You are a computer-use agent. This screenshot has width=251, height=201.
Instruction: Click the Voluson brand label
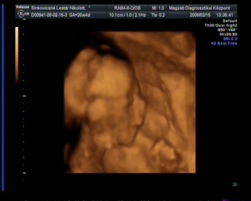(x=23, y=7)
